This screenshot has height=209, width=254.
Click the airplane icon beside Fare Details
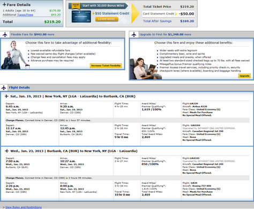(x=4, y=4)
